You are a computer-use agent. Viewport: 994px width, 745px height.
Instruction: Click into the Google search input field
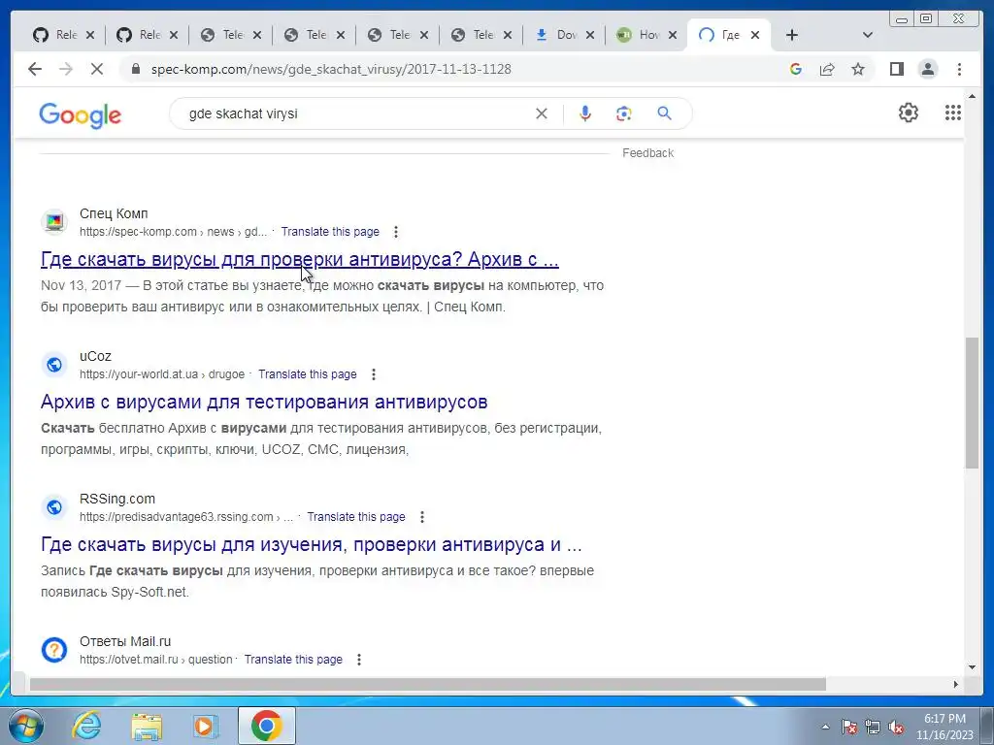[355, 113]
